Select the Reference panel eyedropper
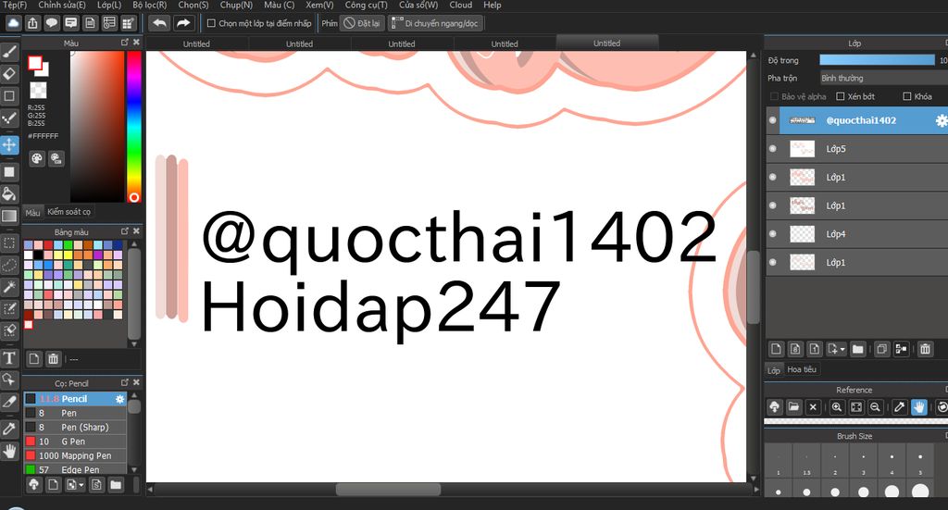 coord(899,407)
